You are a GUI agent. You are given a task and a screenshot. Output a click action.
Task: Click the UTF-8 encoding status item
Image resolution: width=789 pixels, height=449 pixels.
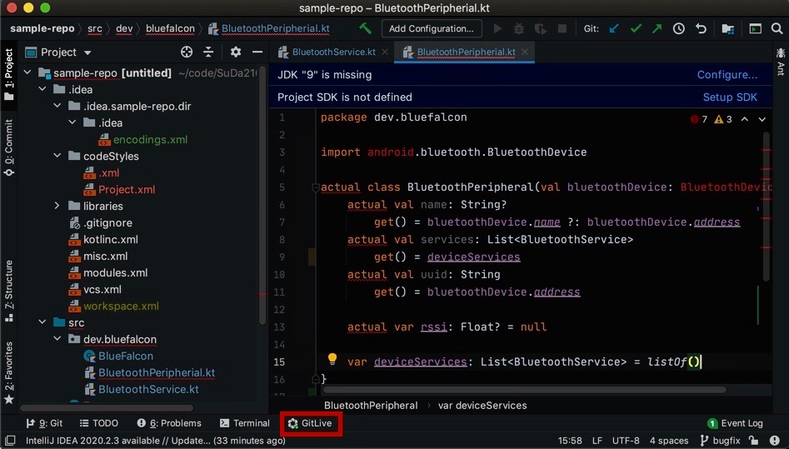(626, 441)
